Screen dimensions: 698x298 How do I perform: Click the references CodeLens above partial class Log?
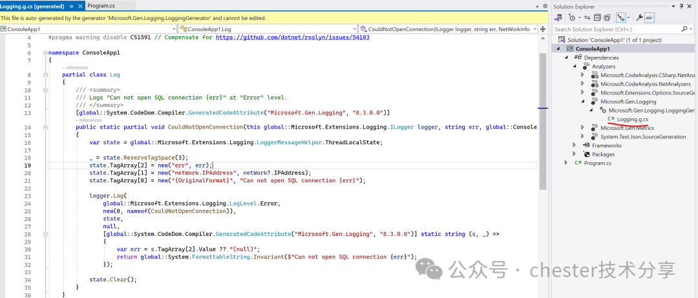coord(75,68)
